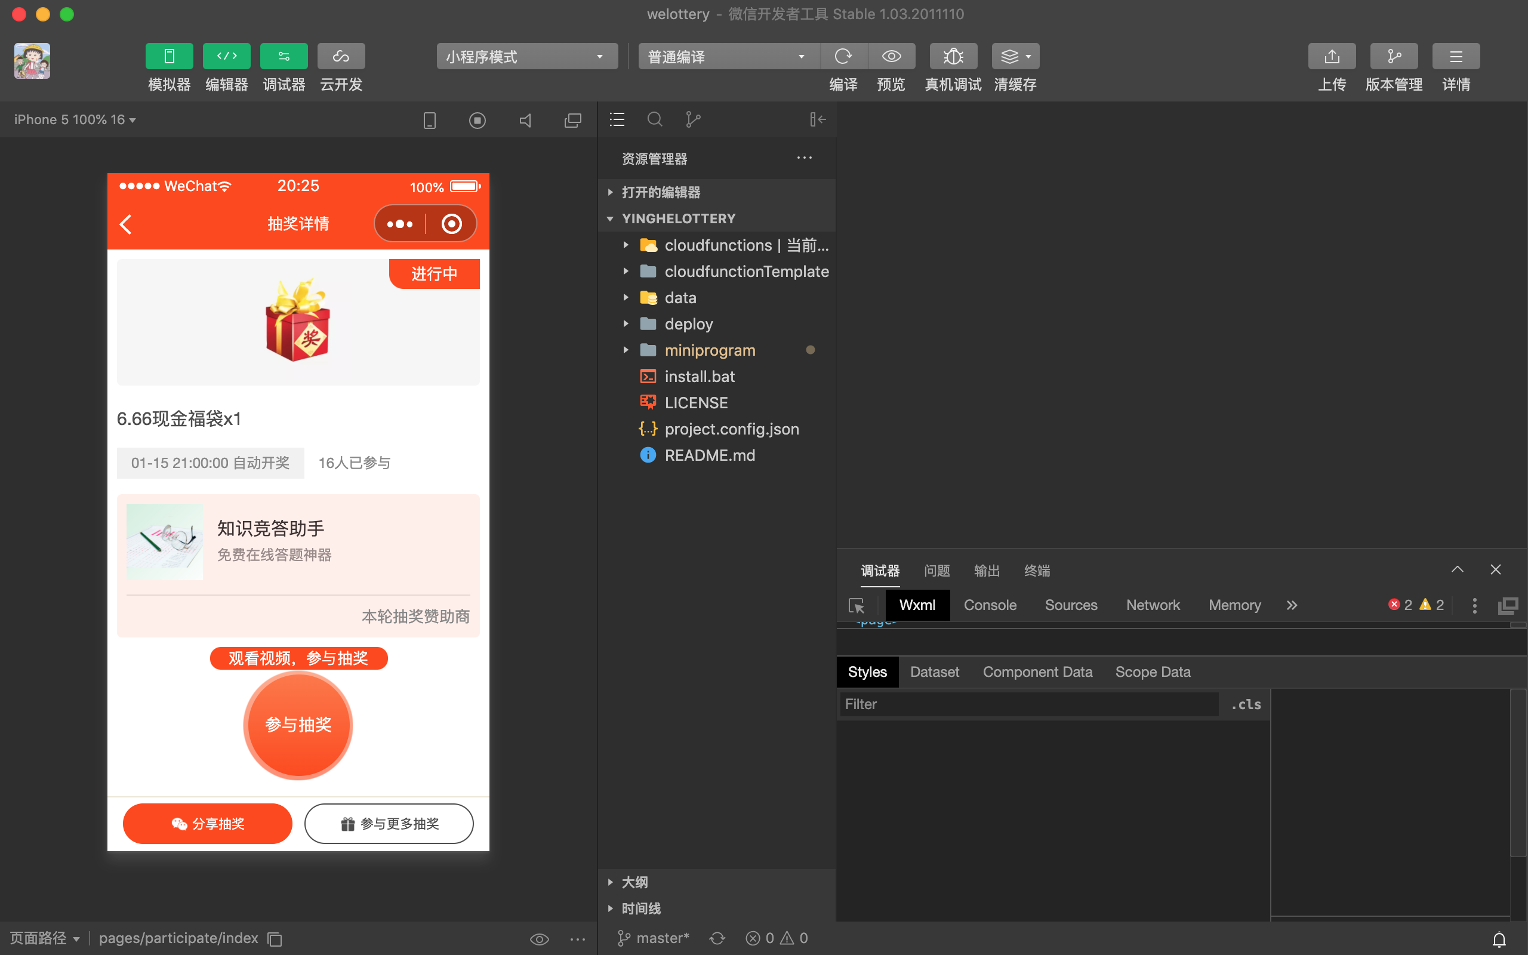Image resolution: width=1528 pixels, height=955 pixels.
Task: Click the search icon in explorer panel
Action: (x=655, y=119)
